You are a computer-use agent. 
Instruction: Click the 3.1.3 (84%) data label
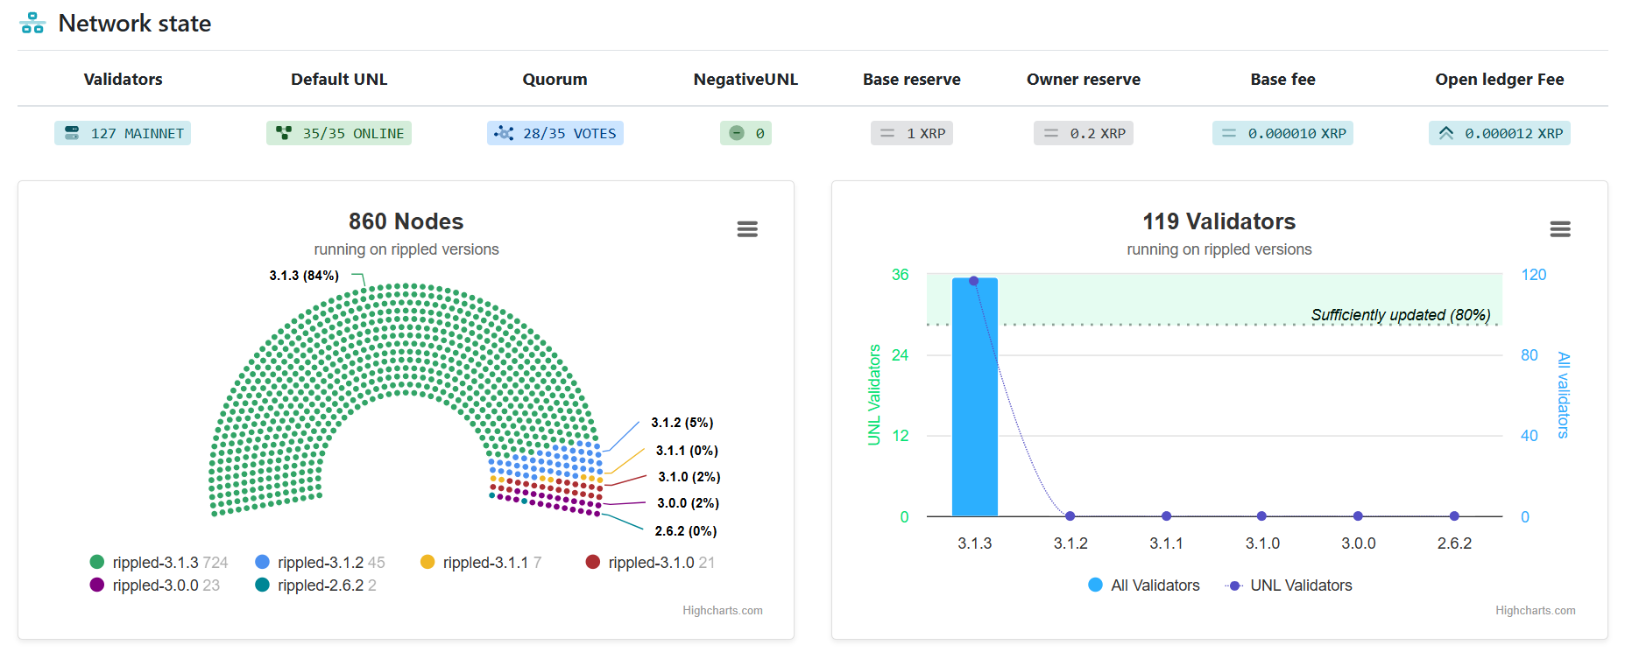[x=304, y=276]
